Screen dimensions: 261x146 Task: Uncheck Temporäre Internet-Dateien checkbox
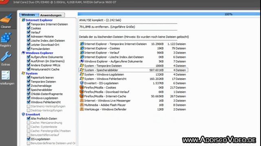click(x=29, y=24)
